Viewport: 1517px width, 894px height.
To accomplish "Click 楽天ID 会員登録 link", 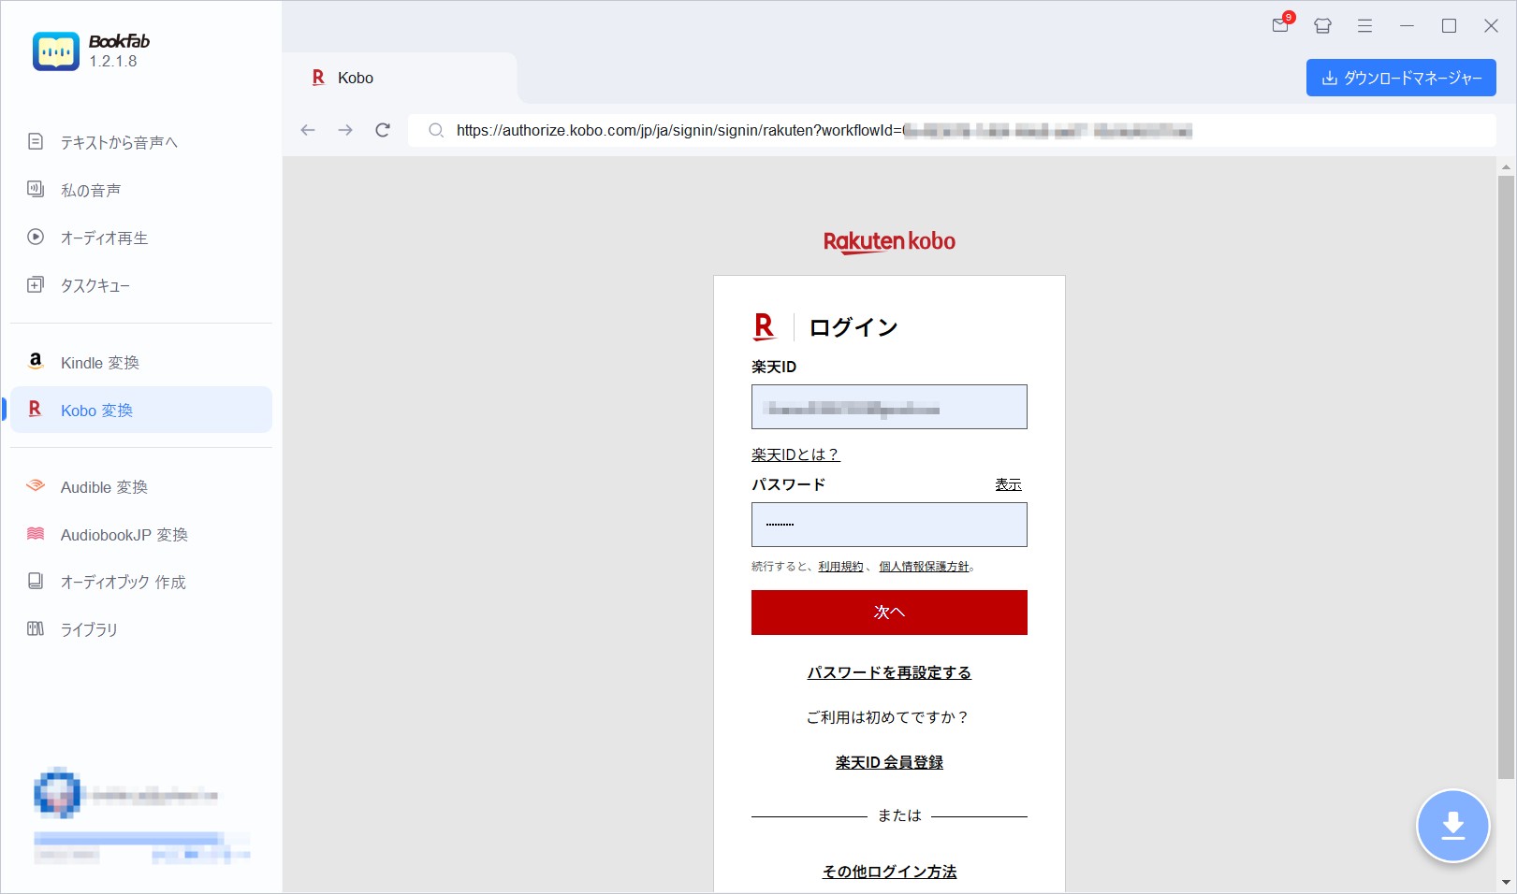I will click(x=889, y=762).
